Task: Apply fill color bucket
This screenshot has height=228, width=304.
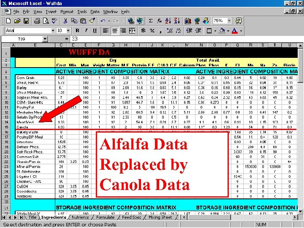Action: tap(222, 31)
